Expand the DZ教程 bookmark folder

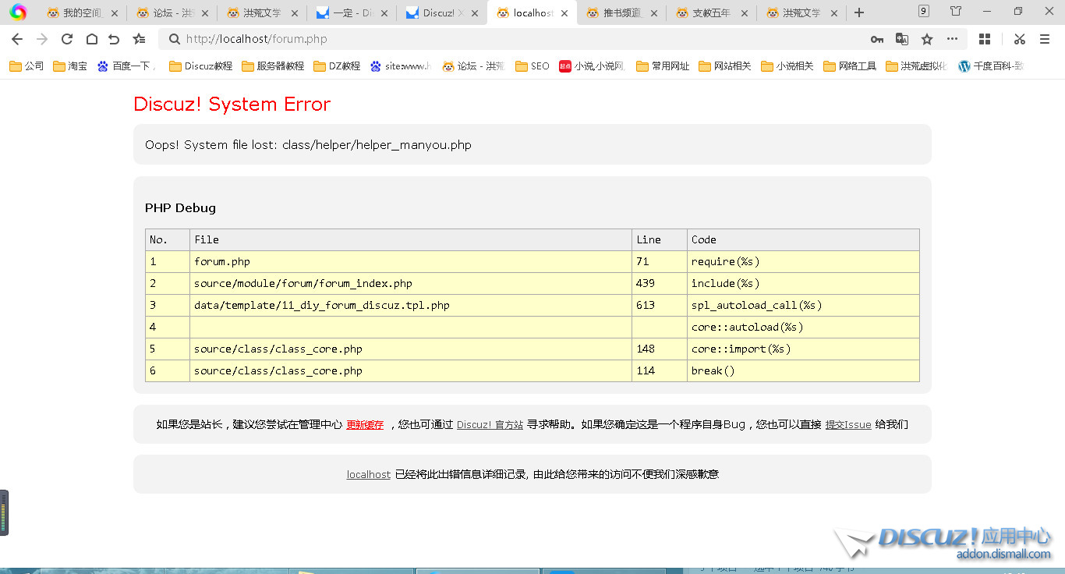click(337, 66)
